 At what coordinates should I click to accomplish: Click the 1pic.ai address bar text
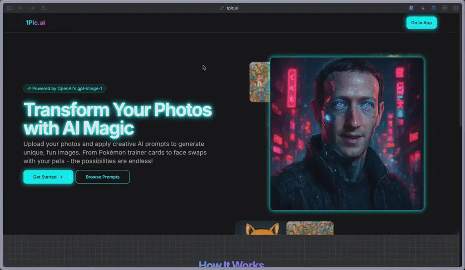(232, 8)
